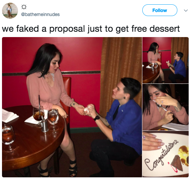Open the large proposal photo
Viewport: 191px width, 180px height.
click(x=72, y=107)
